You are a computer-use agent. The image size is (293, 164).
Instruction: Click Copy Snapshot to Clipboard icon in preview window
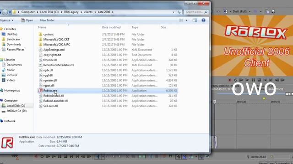tap(267, 11)
